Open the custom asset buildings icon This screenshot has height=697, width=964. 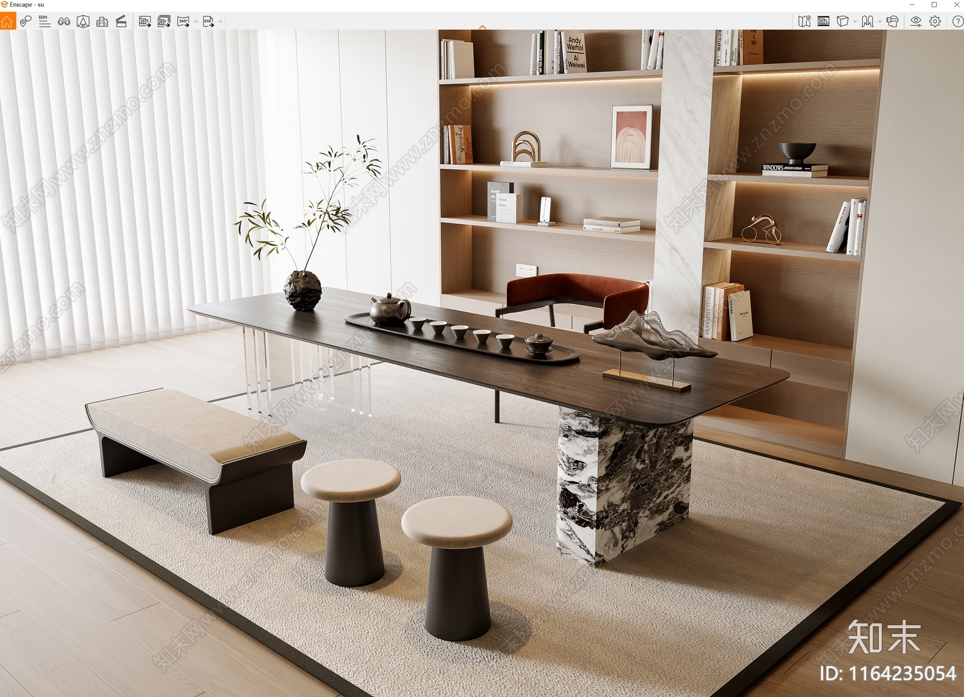(102, 22)
